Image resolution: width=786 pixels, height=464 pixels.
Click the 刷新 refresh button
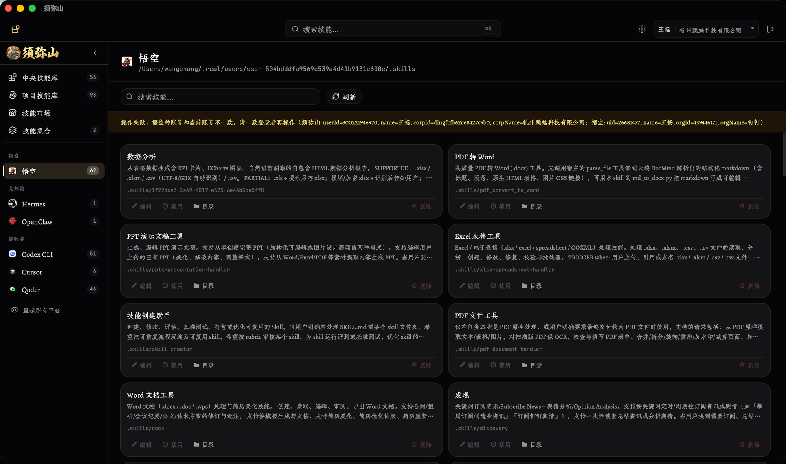pos(344,97)
